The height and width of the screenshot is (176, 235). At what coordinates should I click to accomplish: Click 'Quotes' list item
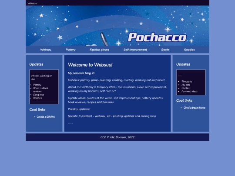point(185,88)
